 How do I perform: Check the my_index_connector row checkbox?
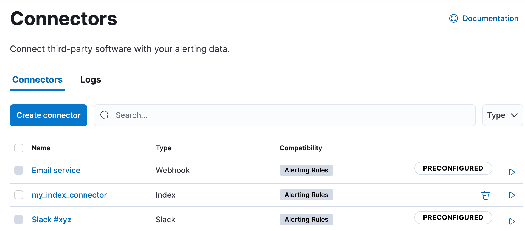click(x=19, y=195)
